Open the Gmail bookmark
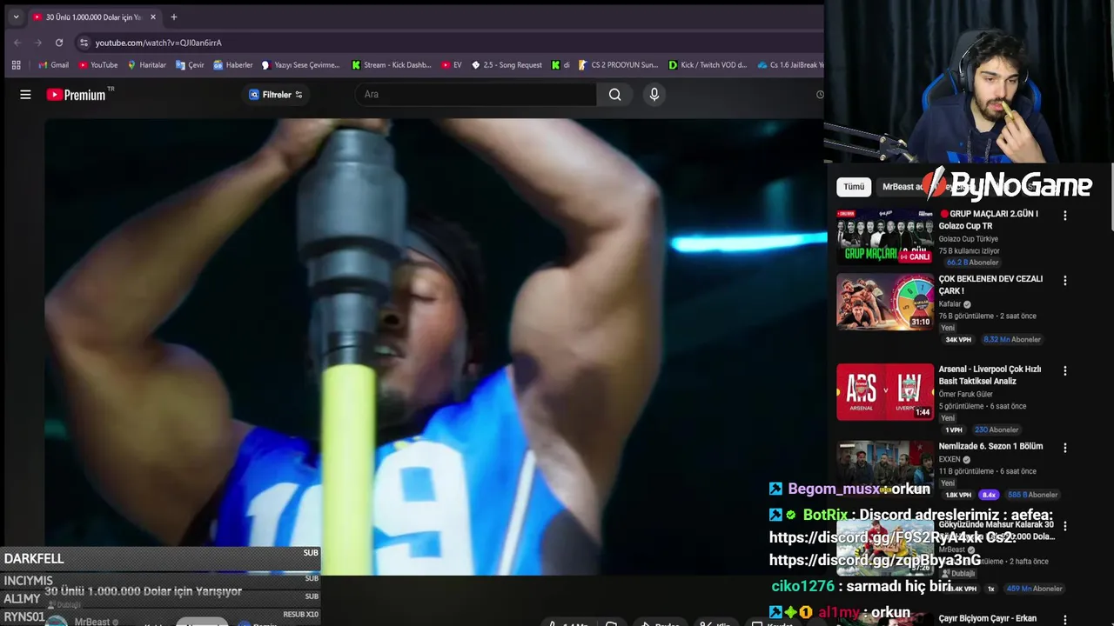This screenshot has height=626, width=1114. click(53, 64)
